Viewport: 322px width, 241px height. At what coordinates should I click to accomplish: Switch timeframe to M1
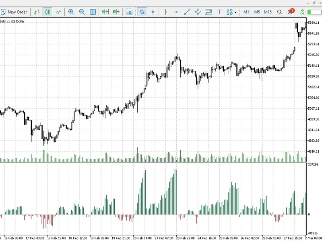point(246,12)
